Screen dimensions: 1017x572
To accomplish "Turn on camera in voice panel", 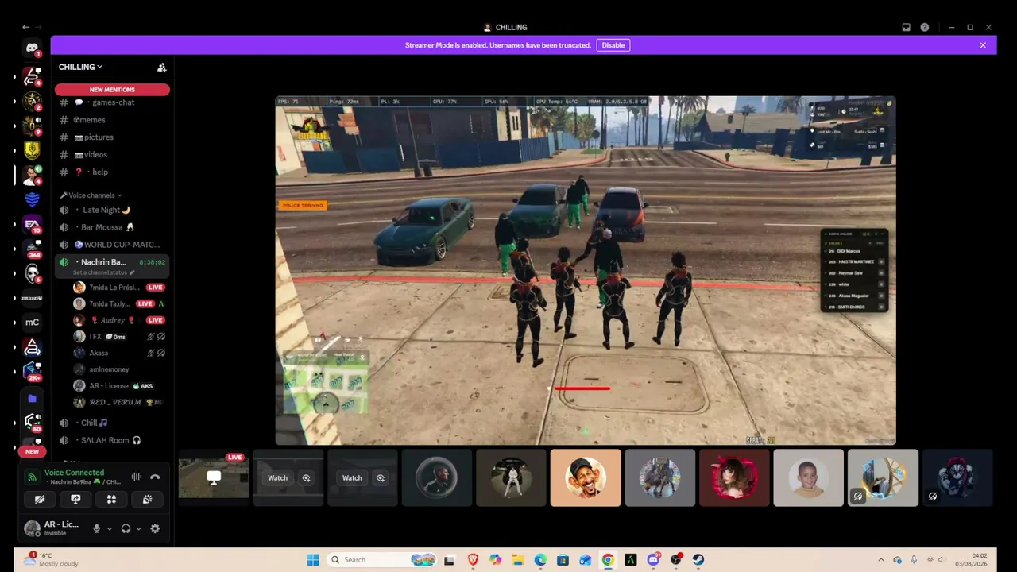I will (x=40, y=500).
